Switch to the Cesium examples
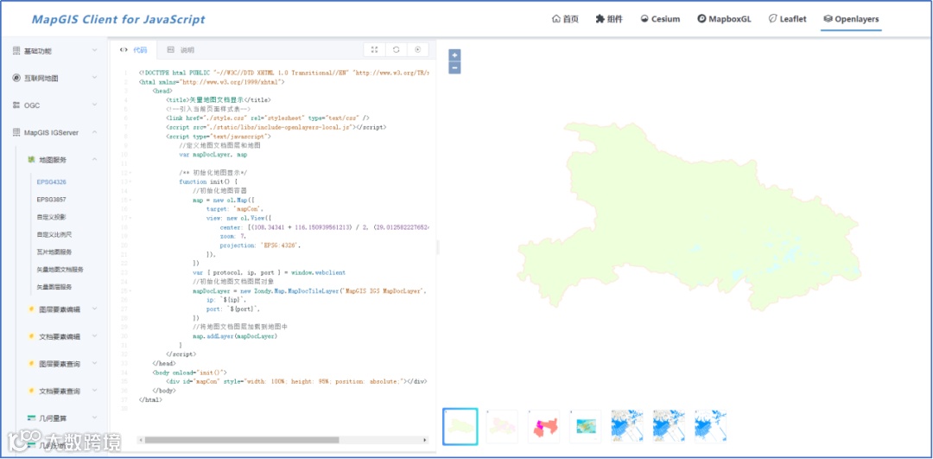The image size is (933, 459). [x=660, y=19]
